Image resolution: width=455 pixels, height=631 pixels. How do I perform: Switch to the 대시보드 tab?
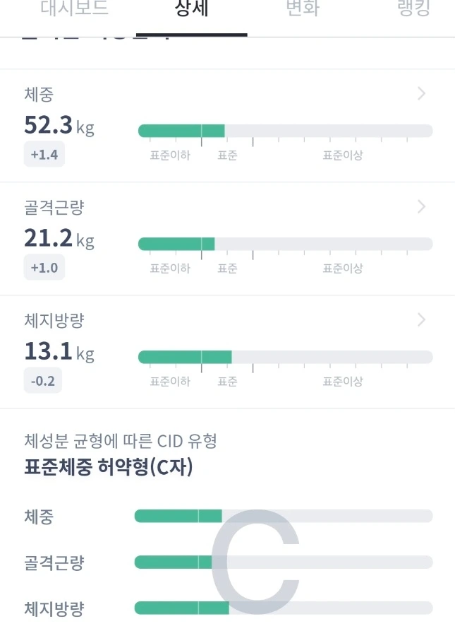(74, 11)
